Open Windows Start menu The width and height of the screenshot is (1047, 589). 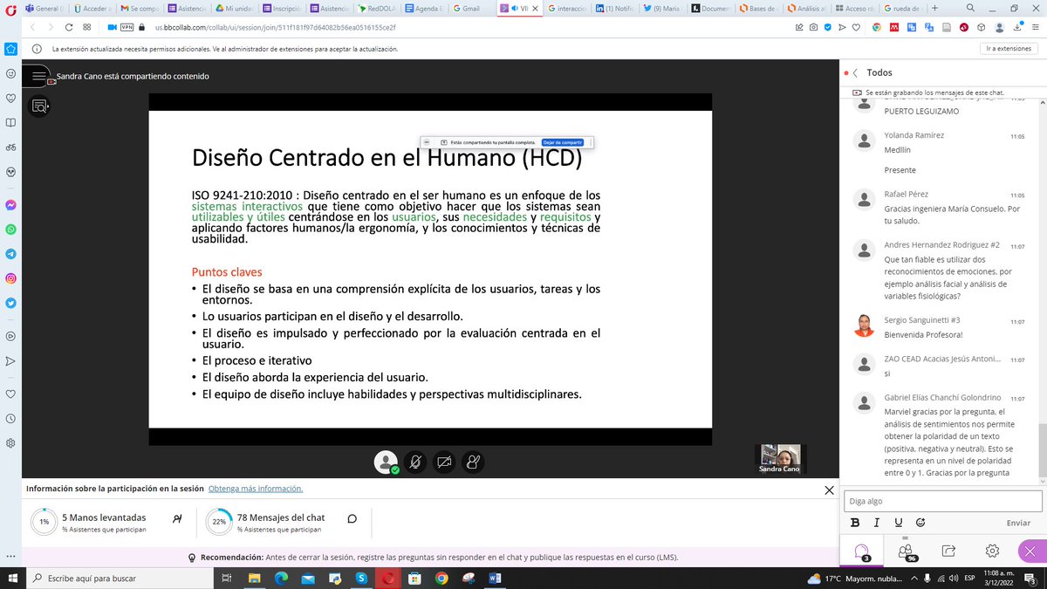(11, 579)
